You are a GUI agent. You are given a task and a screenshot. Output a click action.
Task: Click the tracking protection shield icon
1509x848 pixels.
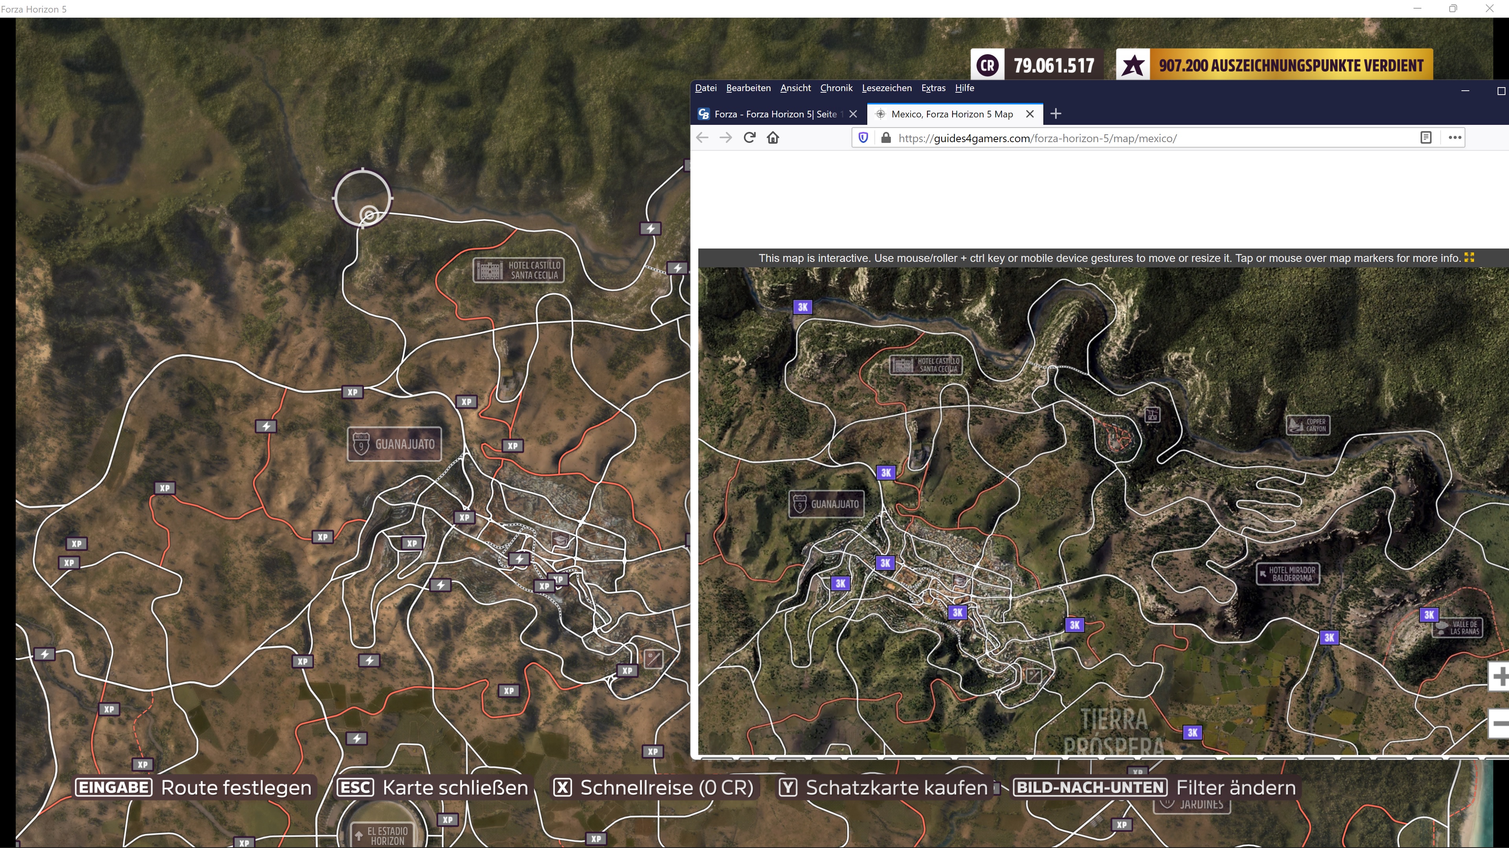863,137
